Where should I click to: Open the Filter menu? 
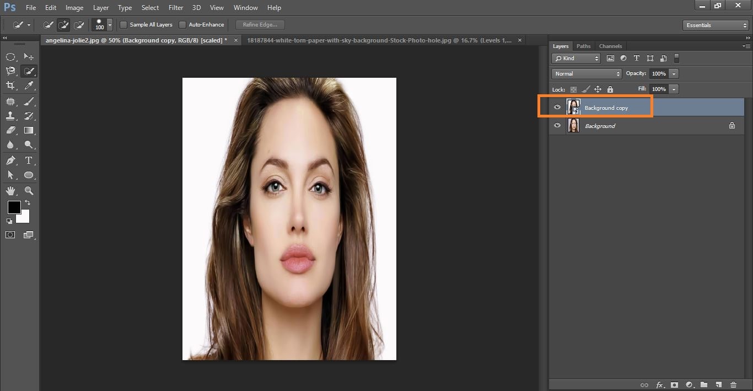[175, 8]
